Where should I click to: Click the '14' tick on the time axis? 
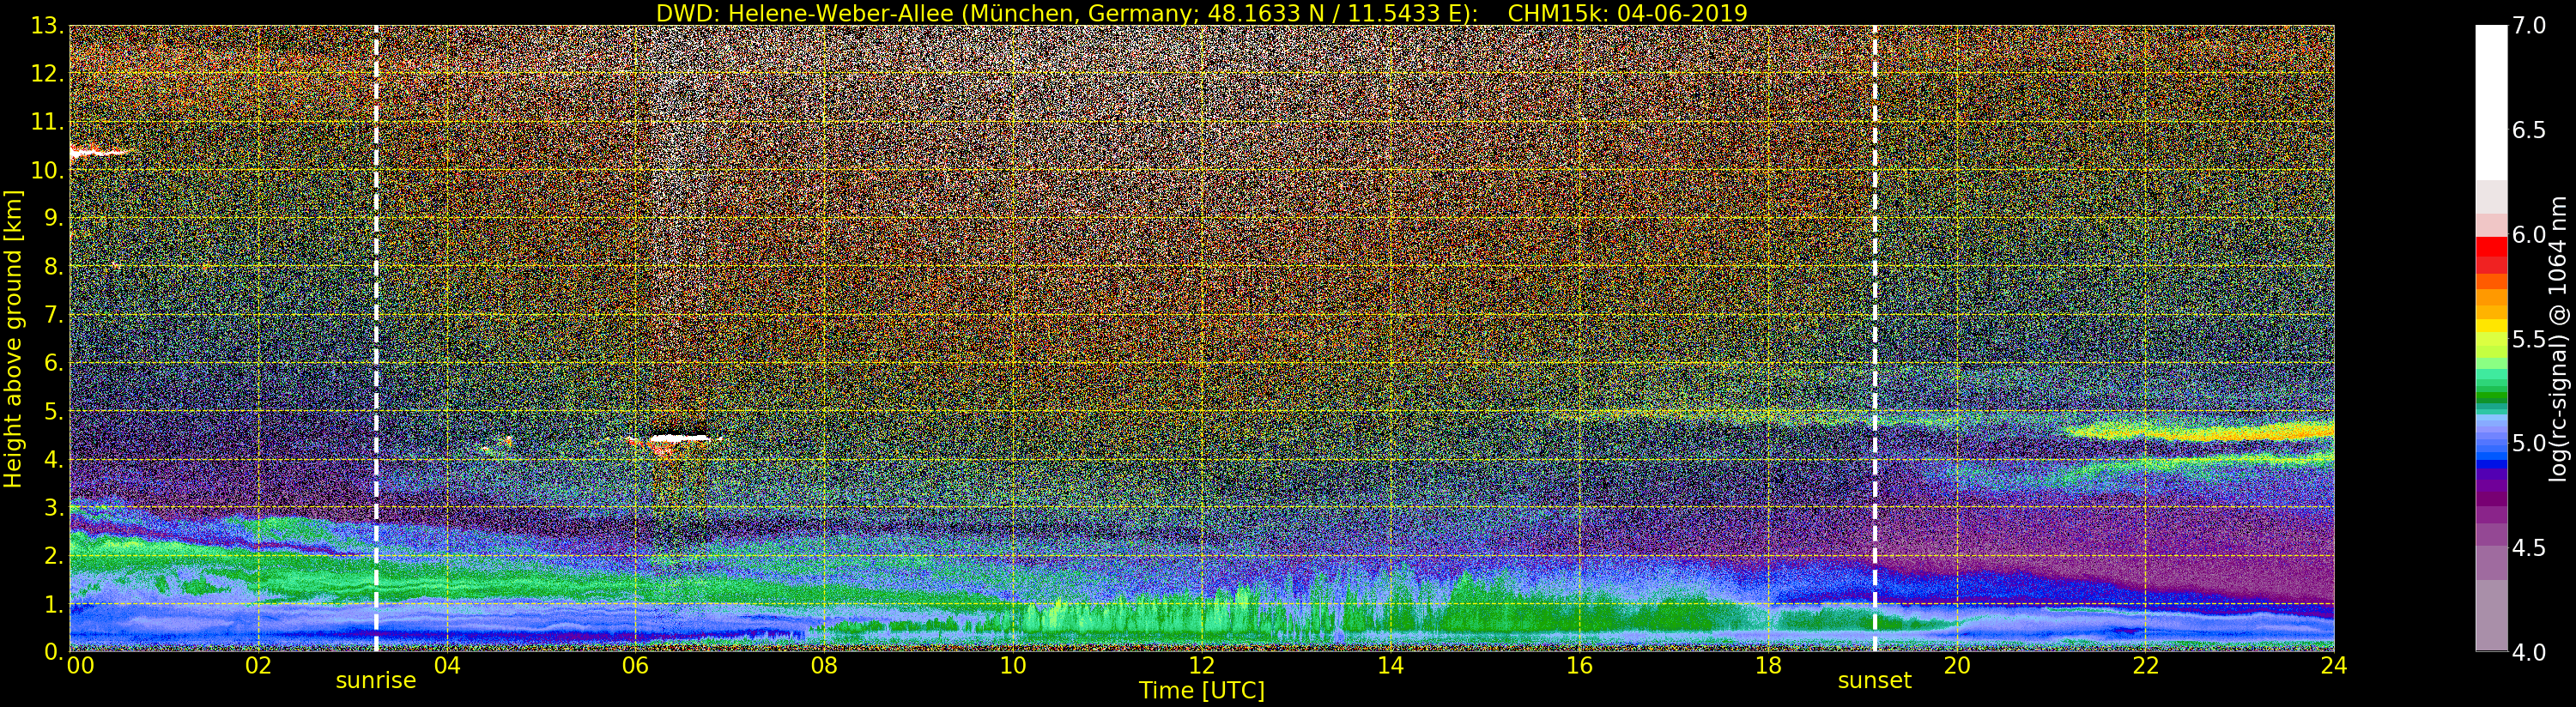pyautogui.click(x=1390, y=665)
